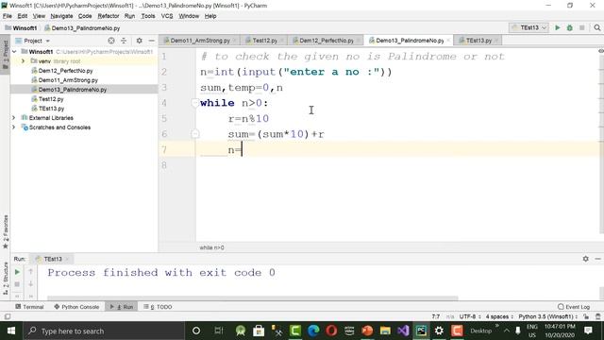Open the TODO tool window
The height and width of the screenshot is (340, 604).
click(158, 307)
